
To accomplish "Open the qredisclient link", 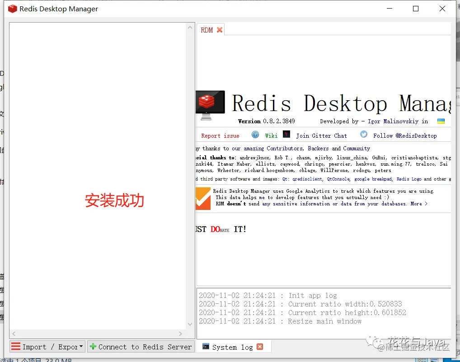I will point(307,179).
